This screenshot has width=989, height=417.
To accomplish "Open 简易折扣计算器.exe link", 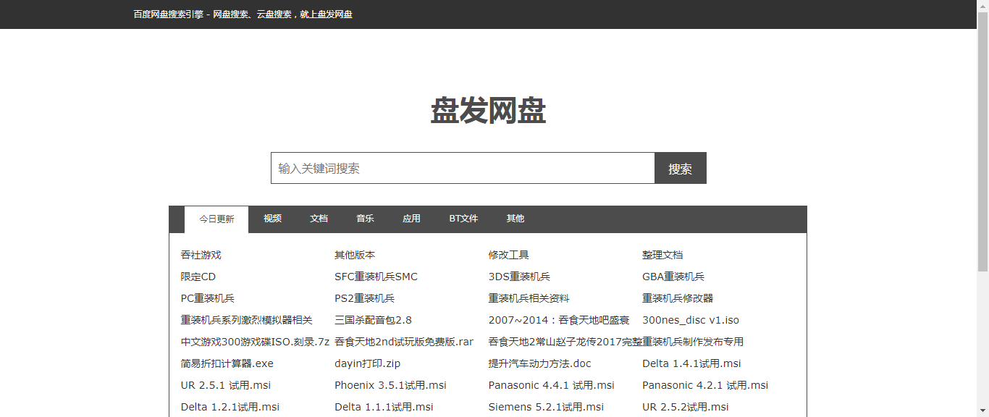I will (x=227, y=363).
